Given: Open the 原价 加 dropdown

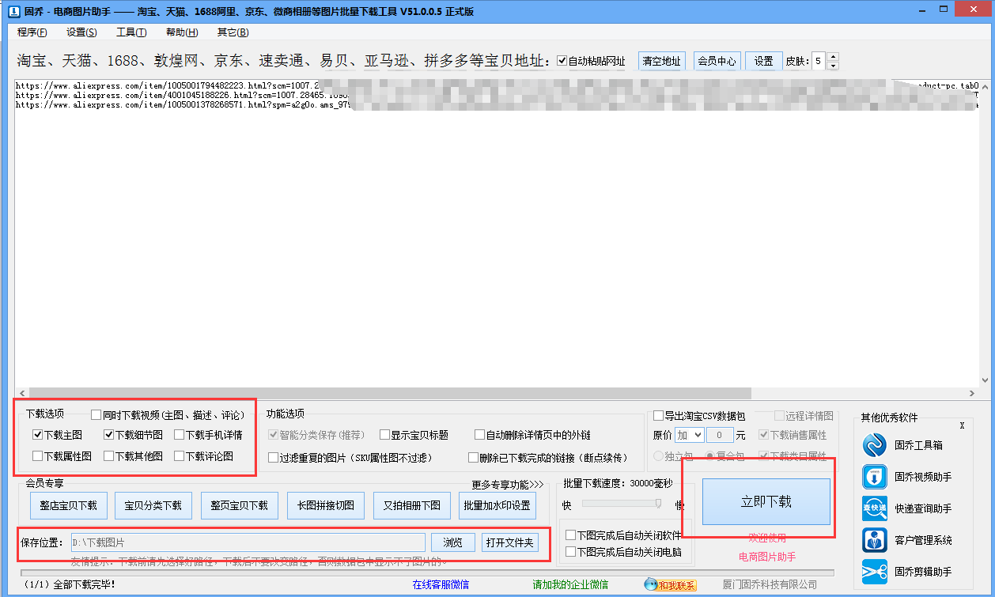Looking at the screenshot, I should [688, 435].
